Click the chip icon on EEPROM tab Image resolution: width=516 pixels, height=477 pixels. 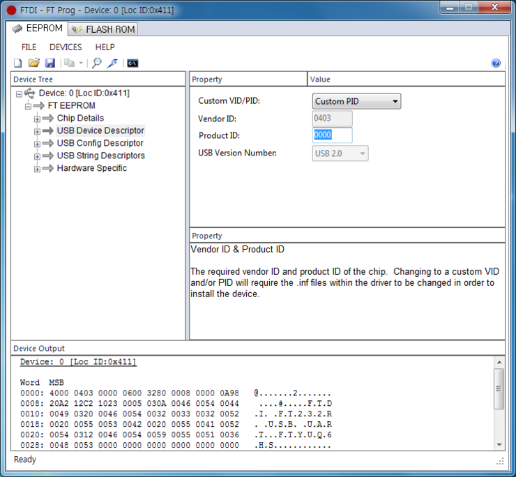[17, 29]
